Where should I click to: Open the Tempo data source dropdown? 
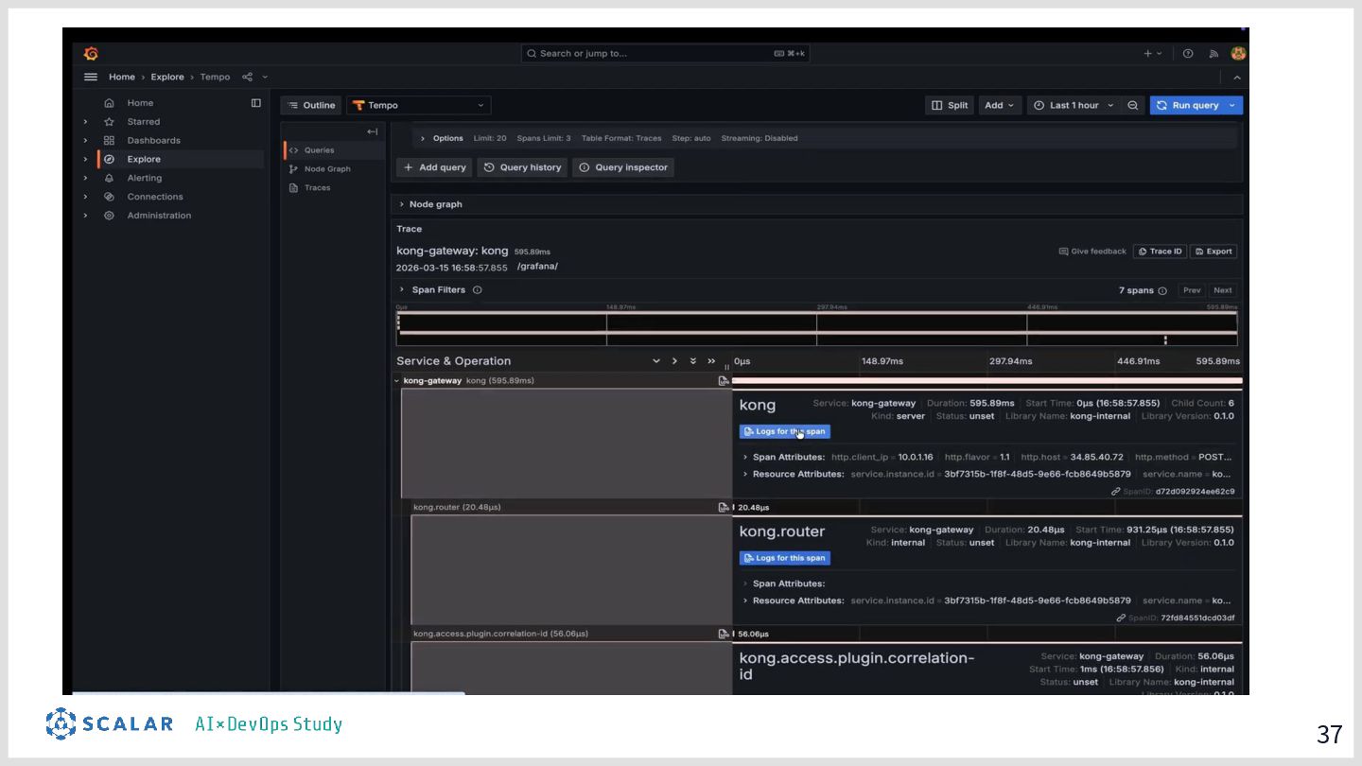pyautogui.click(x=418, y=106)
